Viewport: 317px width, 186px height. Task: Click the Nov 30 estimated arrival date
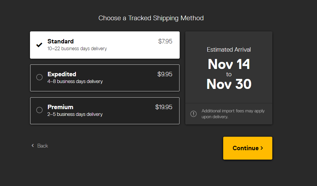pyautogui.click(x=229, y=84)
